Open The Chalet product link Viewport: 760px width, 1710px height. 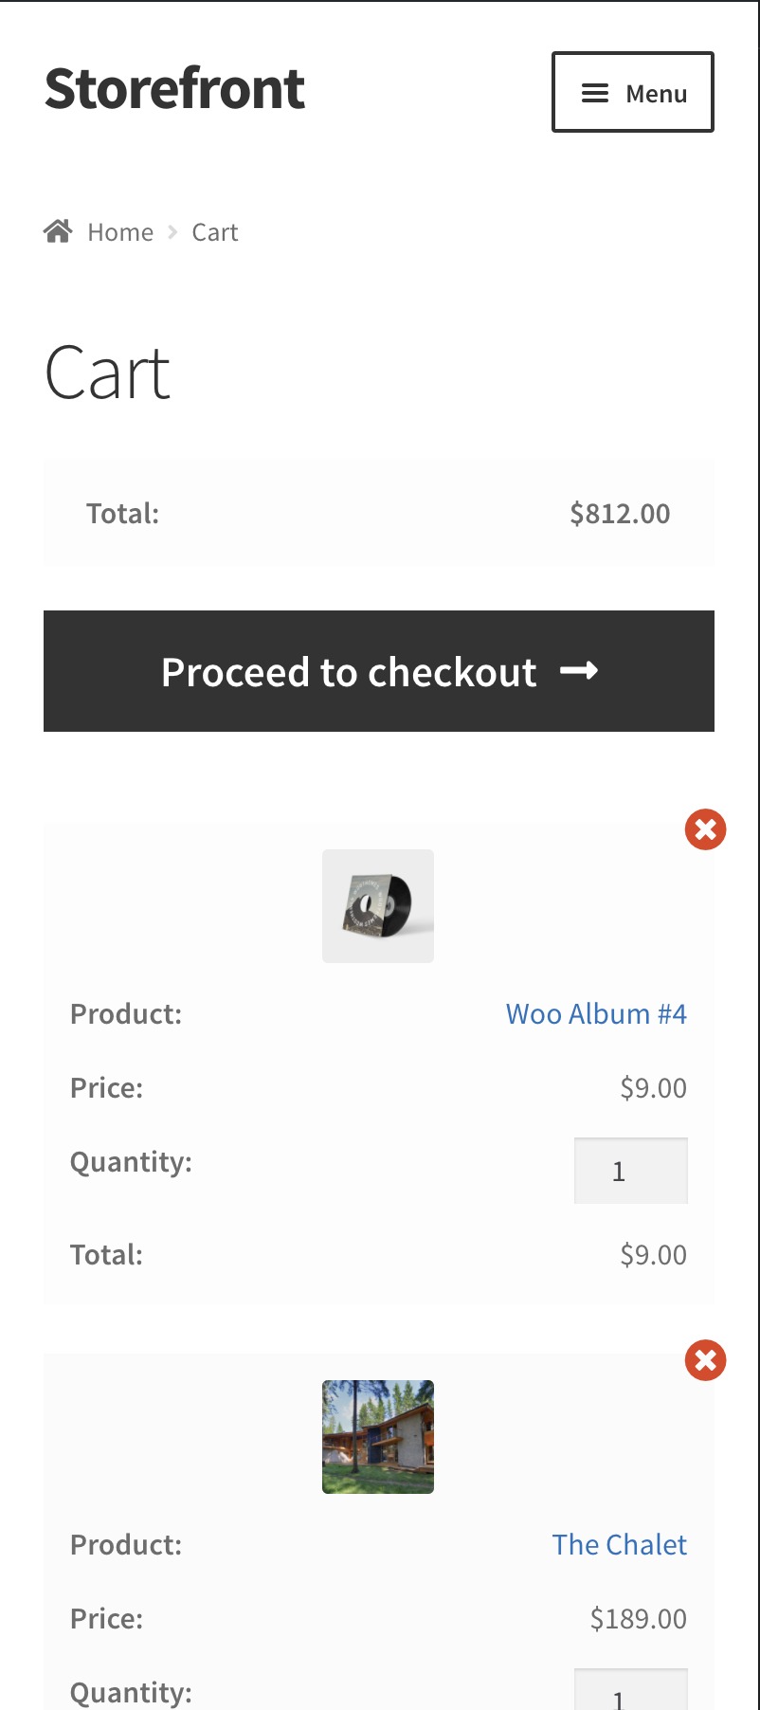[x=620, y=1545]
